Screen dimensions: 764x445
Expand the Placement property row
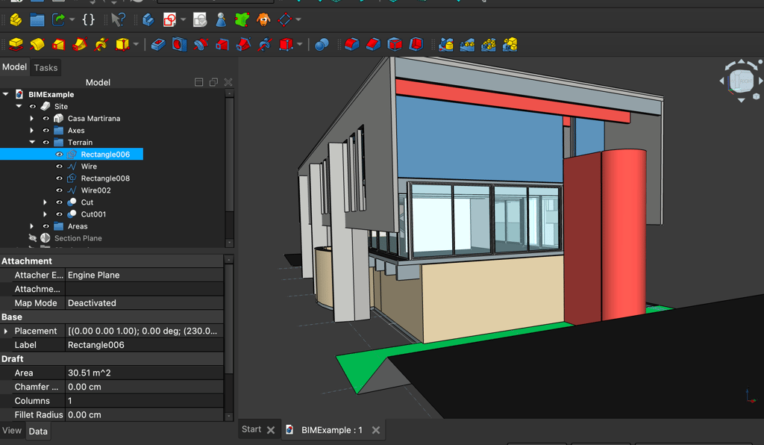pyautogui.click(x=6, y=331)
